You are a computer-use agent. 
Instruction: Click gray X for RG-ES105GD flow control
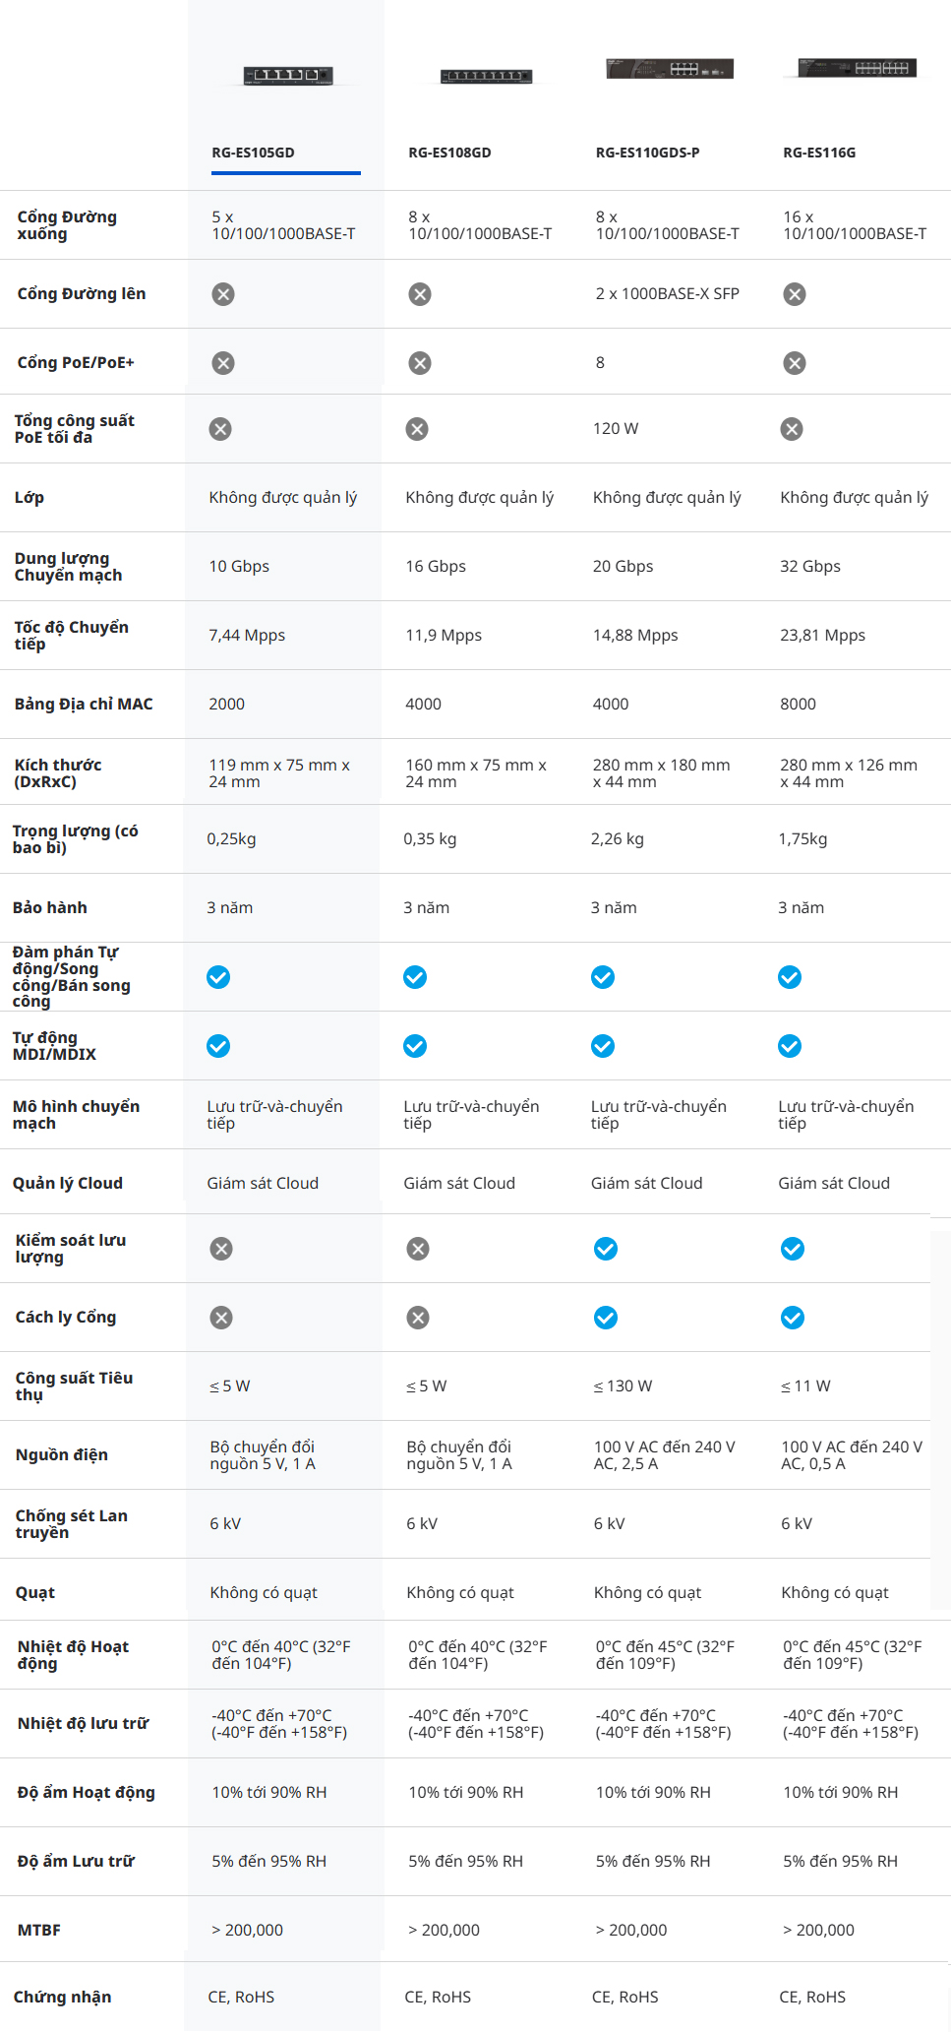[x=221, y=1249]
